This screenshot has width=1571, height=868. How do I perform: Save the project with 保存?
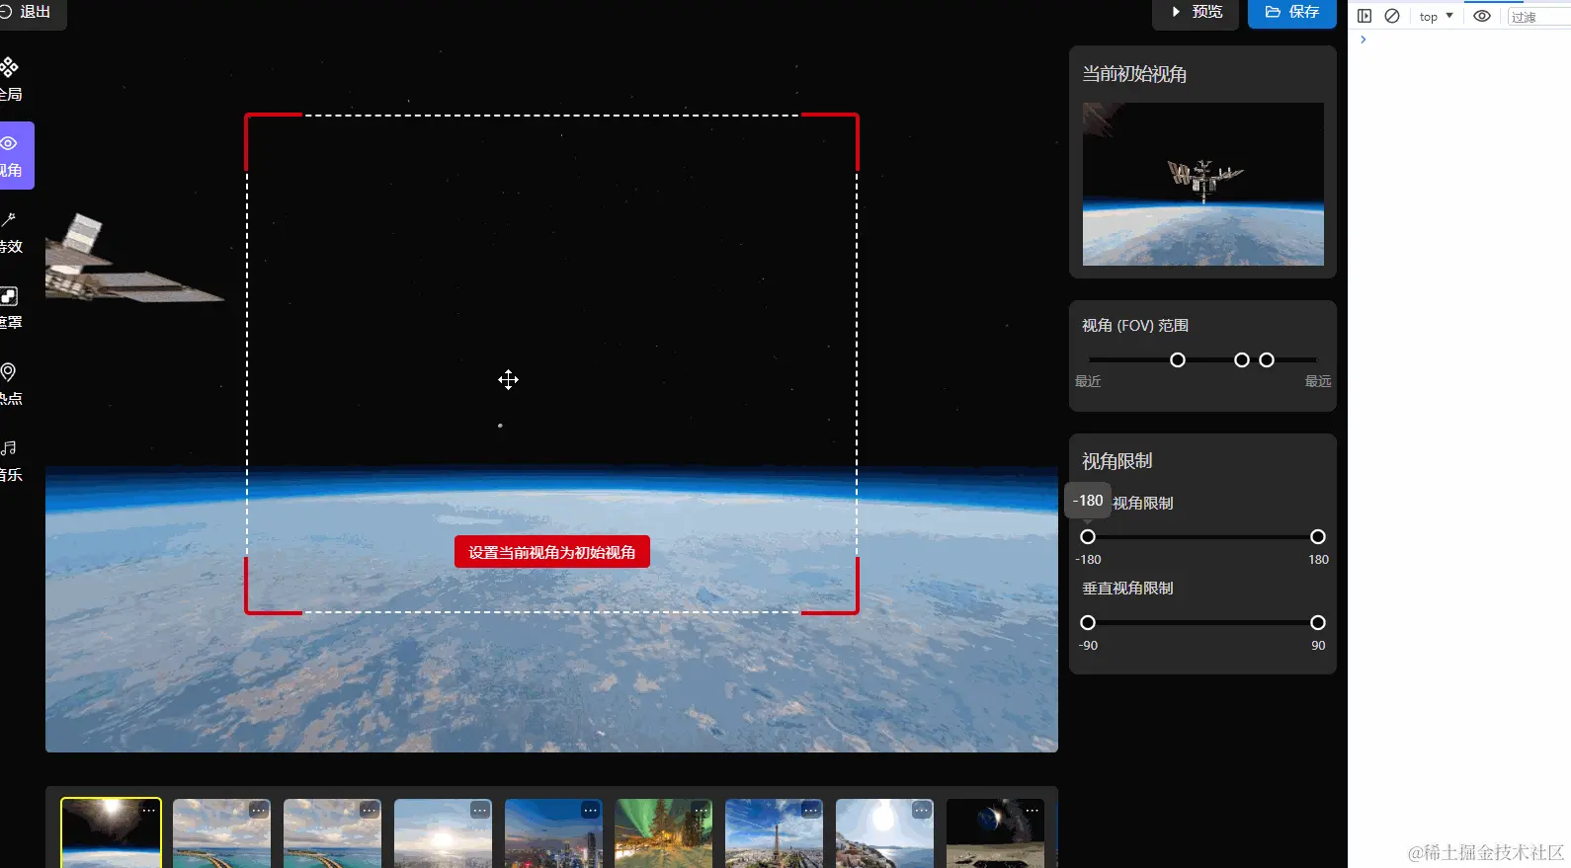[1292, 12]
